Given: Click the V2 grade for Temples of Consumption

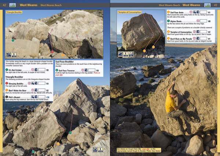Looking at the screenshot, I should [209, 32].
